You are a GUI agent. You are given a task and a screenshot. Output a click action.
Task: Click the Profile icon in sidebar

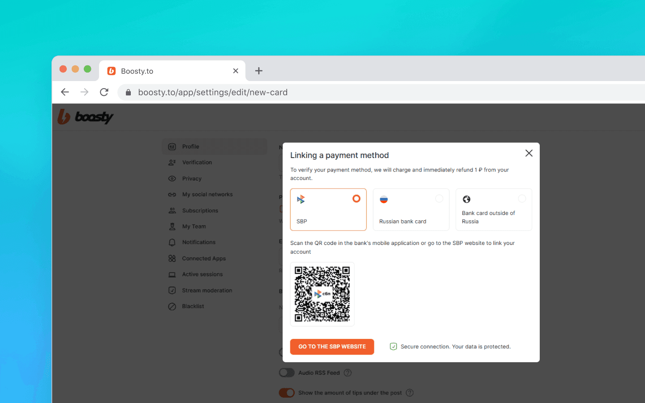click(172, 146)
